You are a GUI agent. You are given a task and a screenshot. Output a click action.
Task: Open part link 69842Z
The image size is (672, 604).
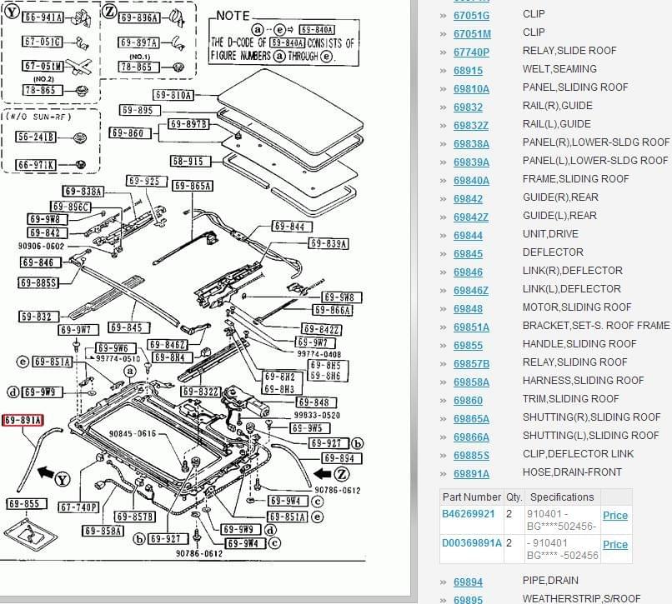[x=470, y=217]
